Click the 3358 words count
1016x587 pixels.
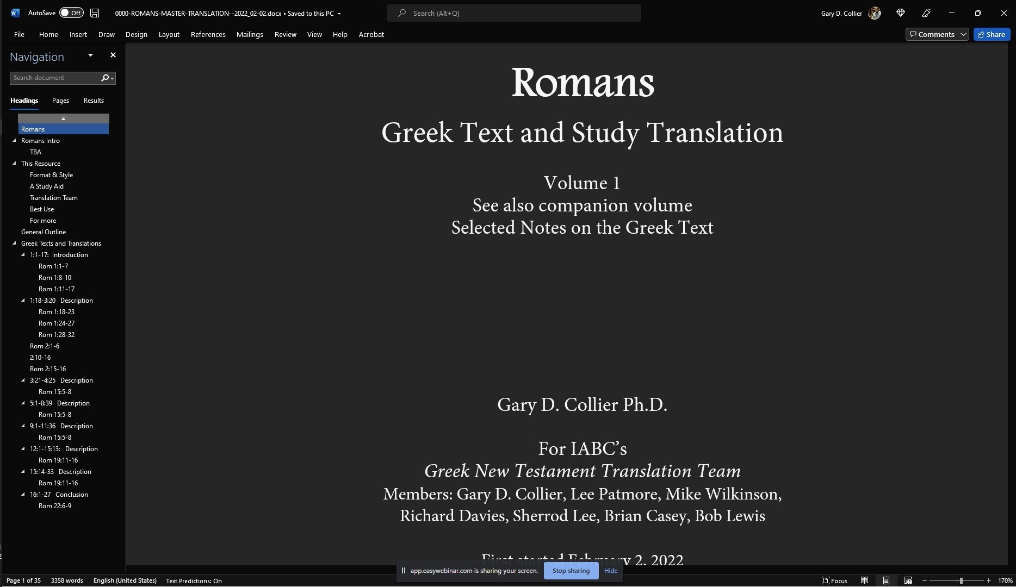click(x=67, y=581)
